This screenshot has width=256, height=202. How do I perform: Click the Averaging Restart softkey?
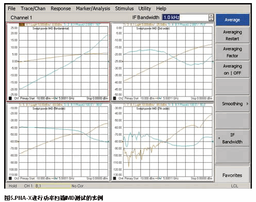232,35
